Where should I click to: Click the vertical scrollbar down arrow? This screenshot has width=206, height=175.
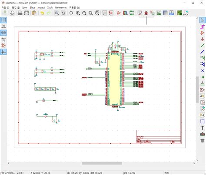tap(197, 160)
